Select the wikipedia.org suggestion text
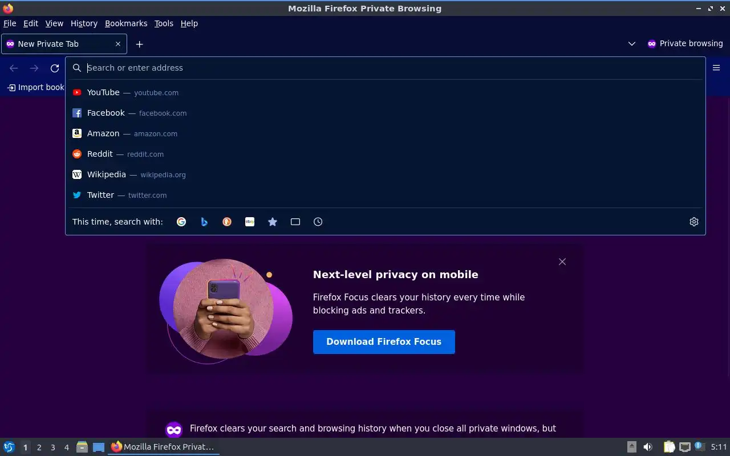This screenshot has width=730, height=456. coord(163,175)
